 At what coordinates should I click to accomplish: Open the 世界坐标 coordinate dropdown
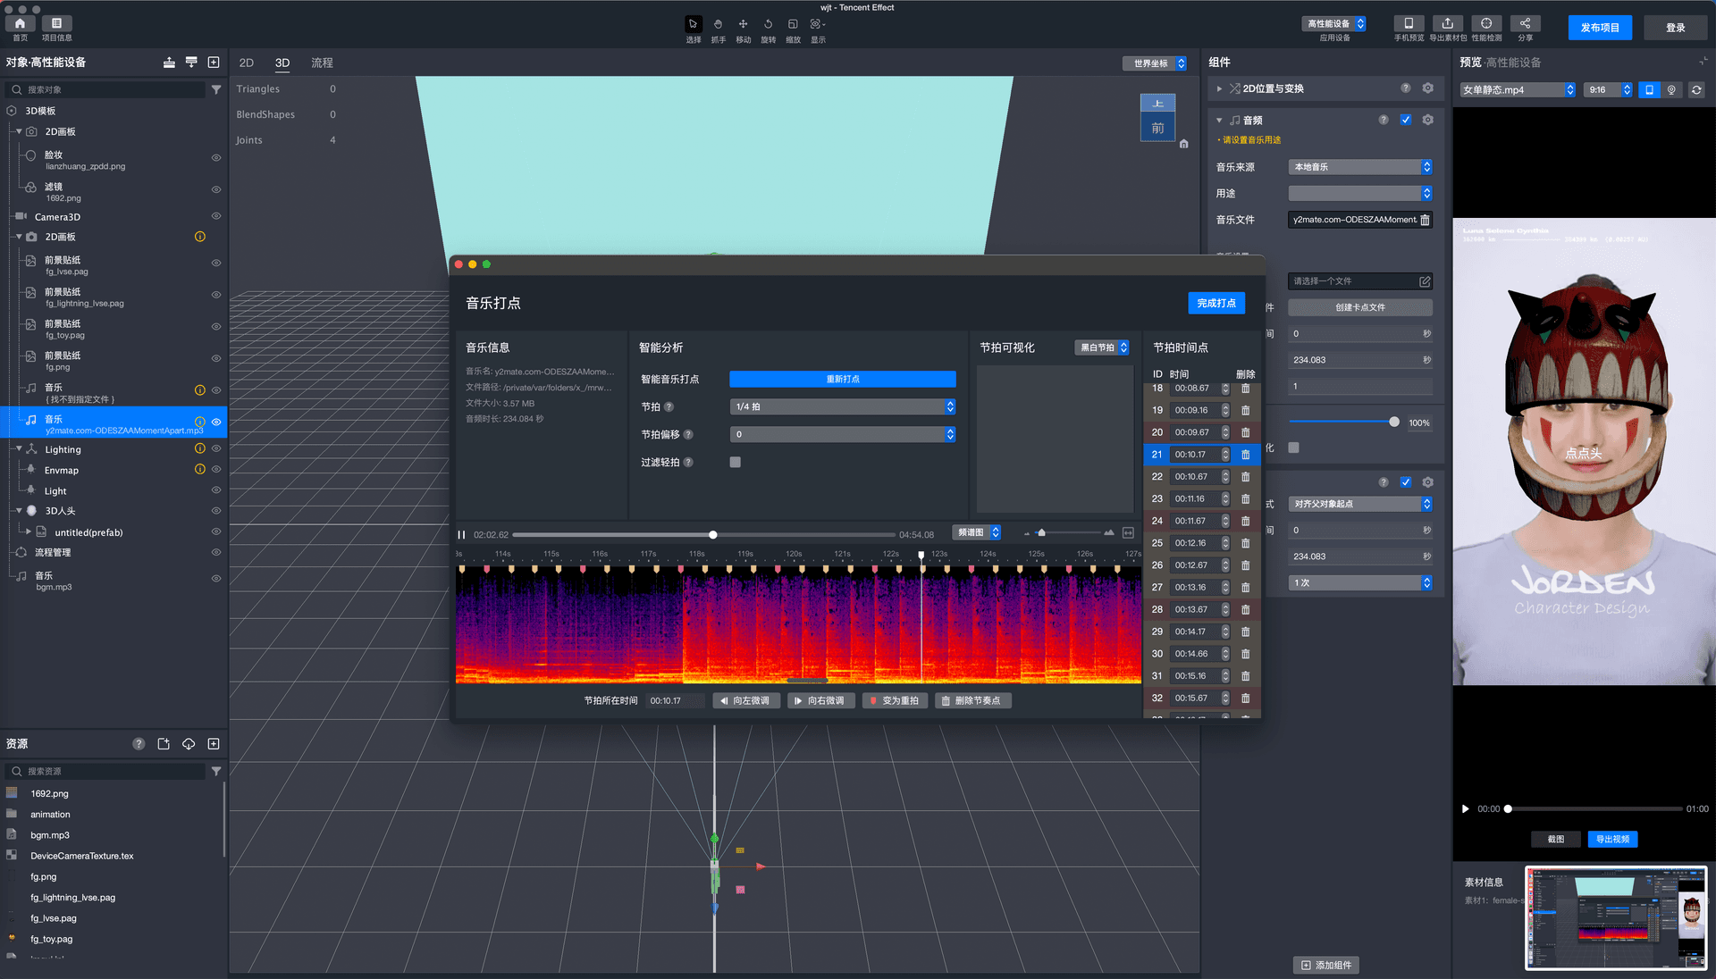(x=1155, y=63)
